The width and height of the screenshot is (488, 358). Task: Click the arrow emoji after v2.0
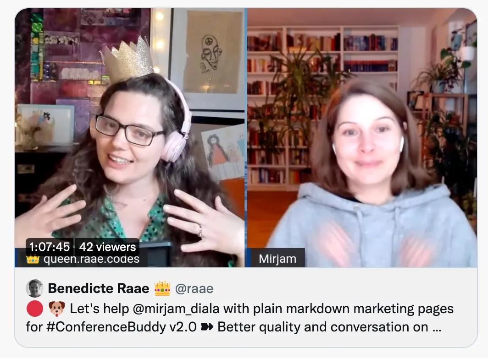pyautogui.click(x=207, y=327)
